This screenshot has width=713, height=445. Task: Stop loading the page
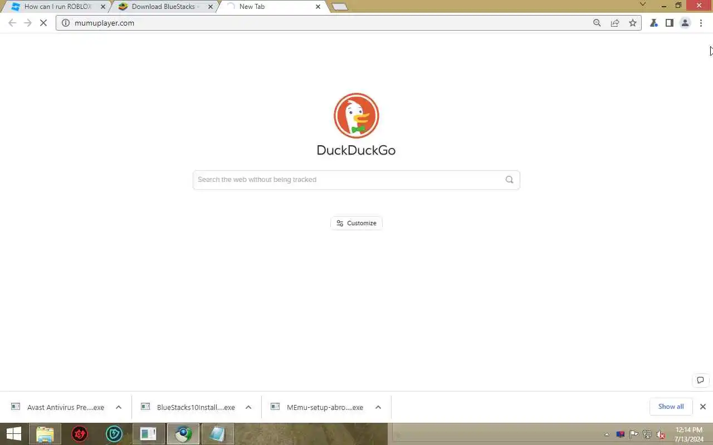coord(44,23)
